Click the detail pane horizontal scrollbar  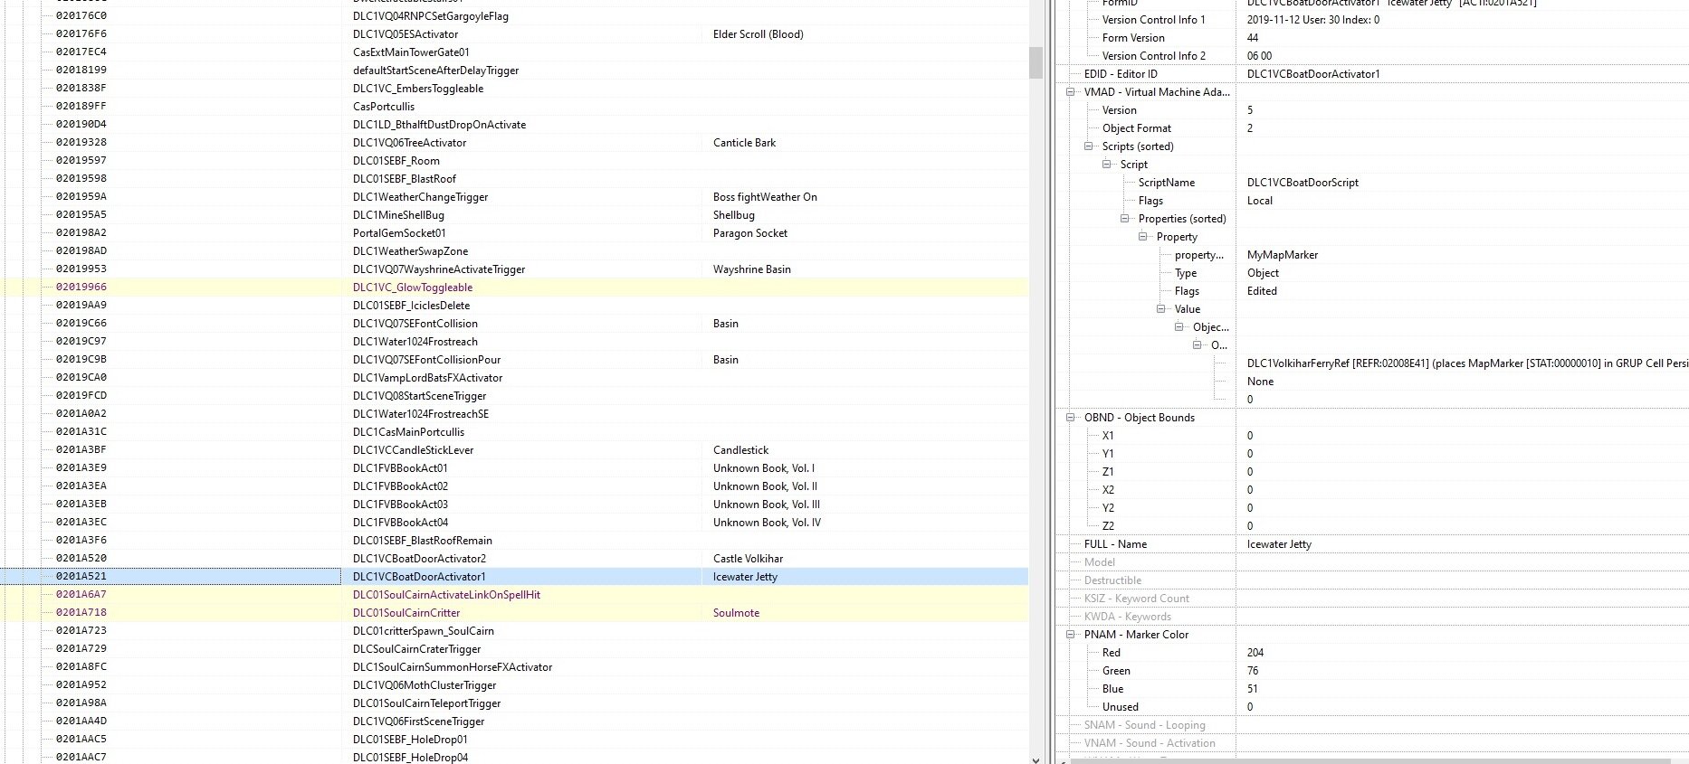click(x=1370, y=761)
